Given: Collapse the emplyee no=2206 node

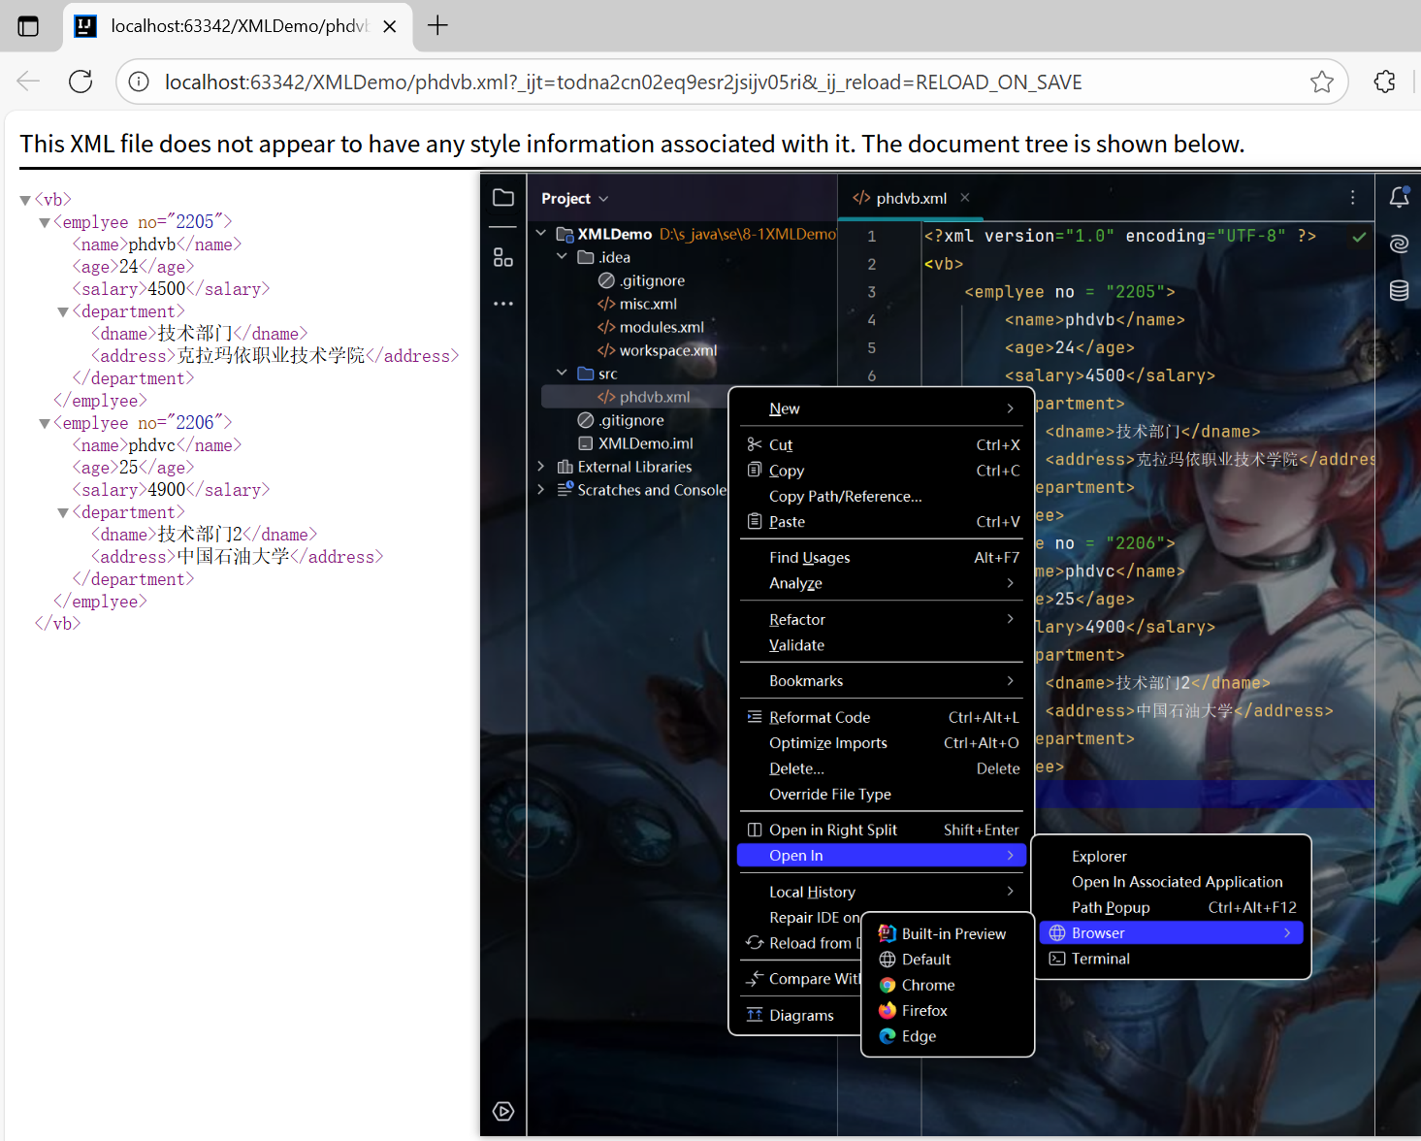Looking at the screenshot, I should pos(45,424).
